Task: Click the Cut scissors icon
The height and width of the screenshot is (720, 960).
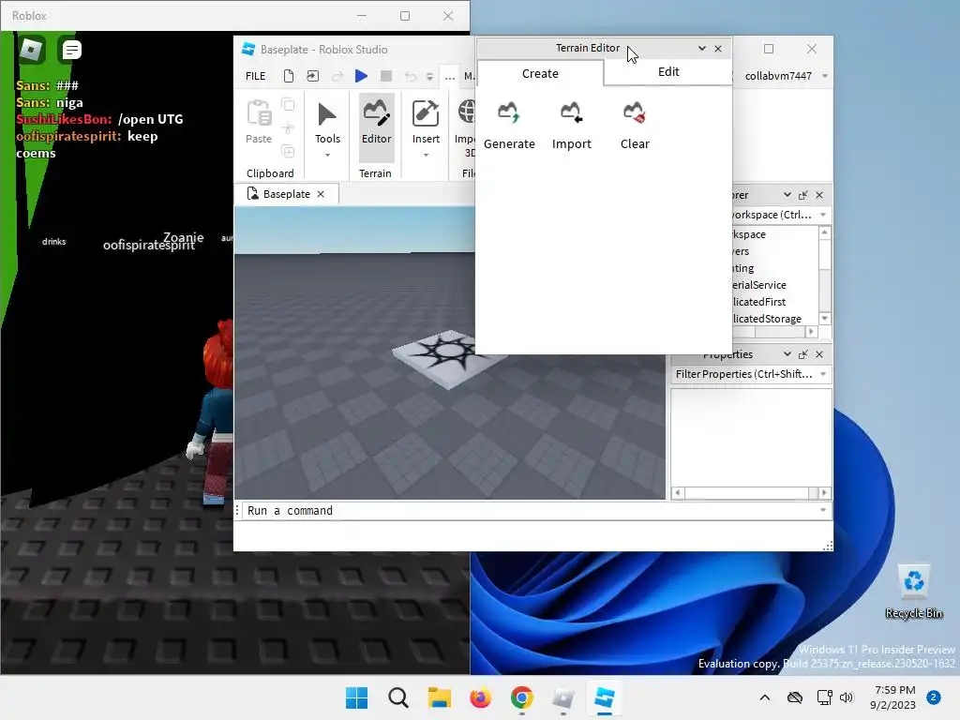Action: tap(288, 127)
